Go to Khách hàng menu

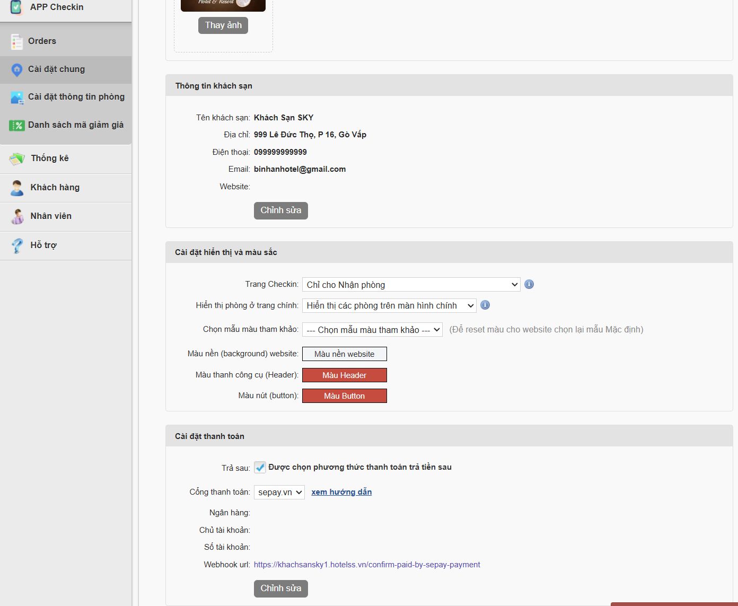click(x=66, y=188)
